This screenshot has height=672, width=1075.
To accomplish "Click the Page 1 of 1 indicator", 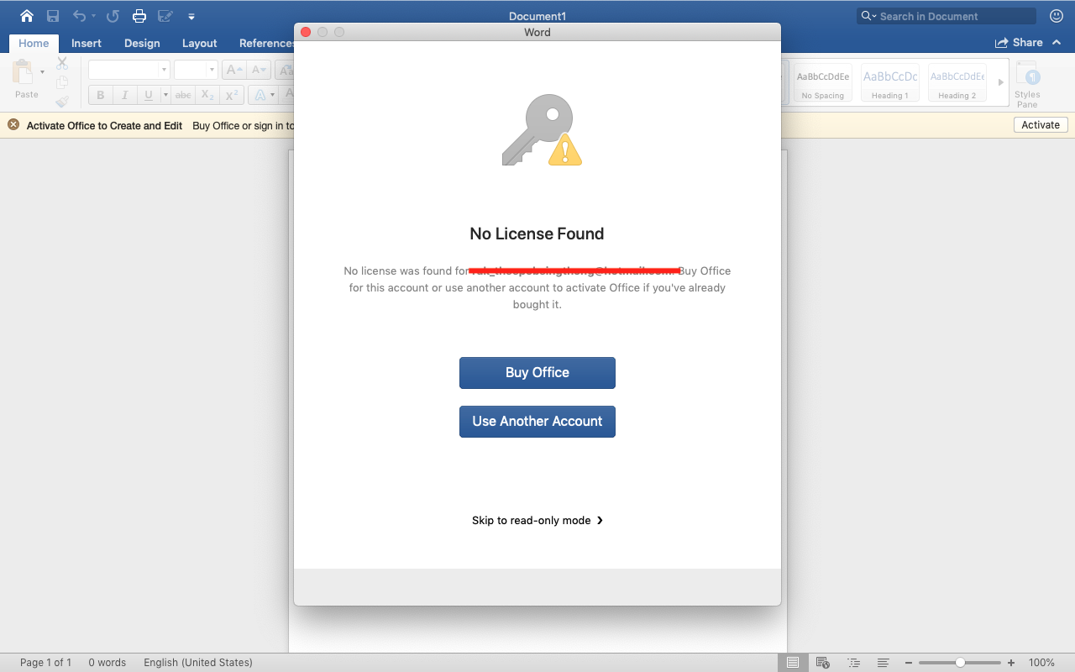I will [45, 663].
